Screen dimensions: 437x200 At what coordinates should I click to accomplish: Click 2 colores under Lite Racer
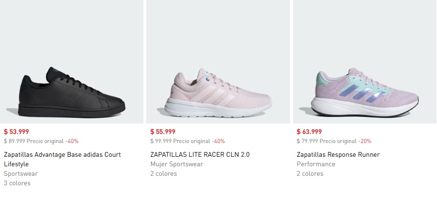pos(163,173)
